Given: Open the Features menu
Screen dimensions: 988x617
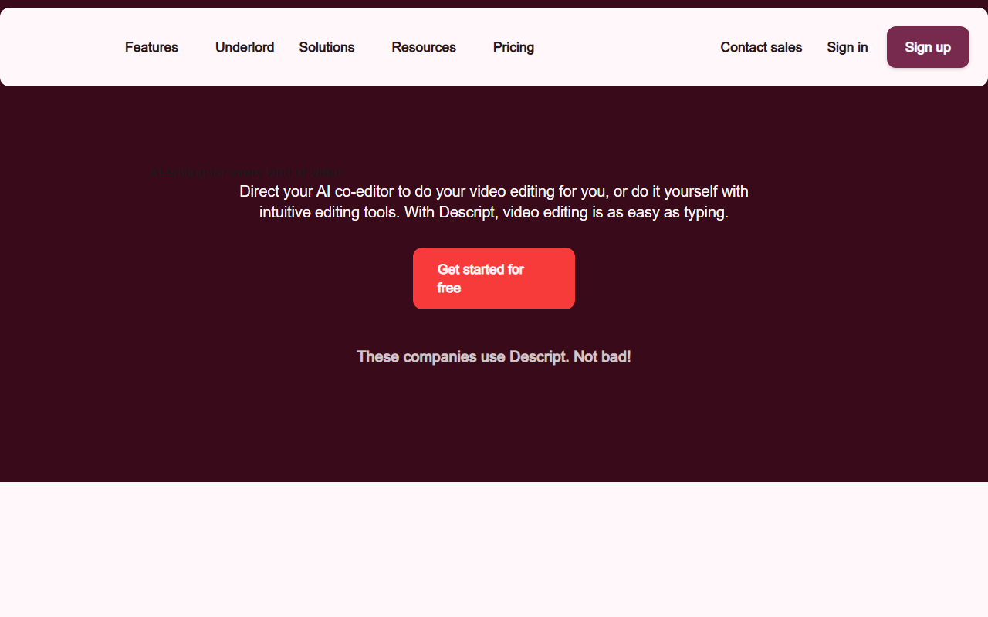Looking at the screenshot, I should pyautogui.click(x=151, y=47).
